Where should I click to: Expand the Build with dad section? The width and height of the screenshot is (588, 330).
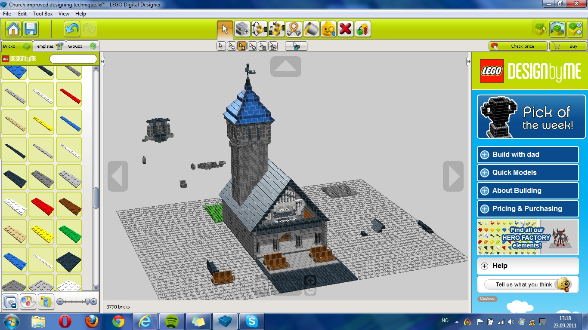528,155
